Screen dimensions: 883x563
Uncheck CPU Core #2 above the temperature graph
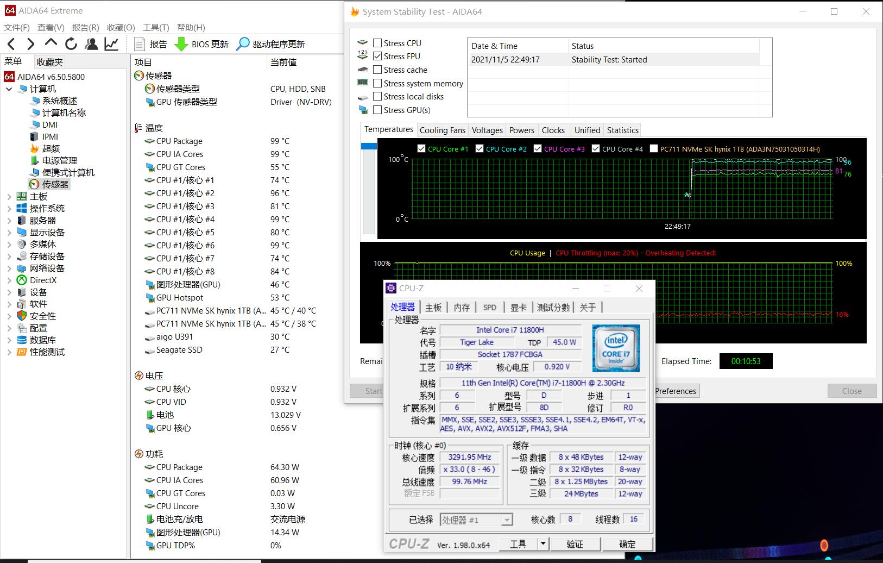(480, 148)
